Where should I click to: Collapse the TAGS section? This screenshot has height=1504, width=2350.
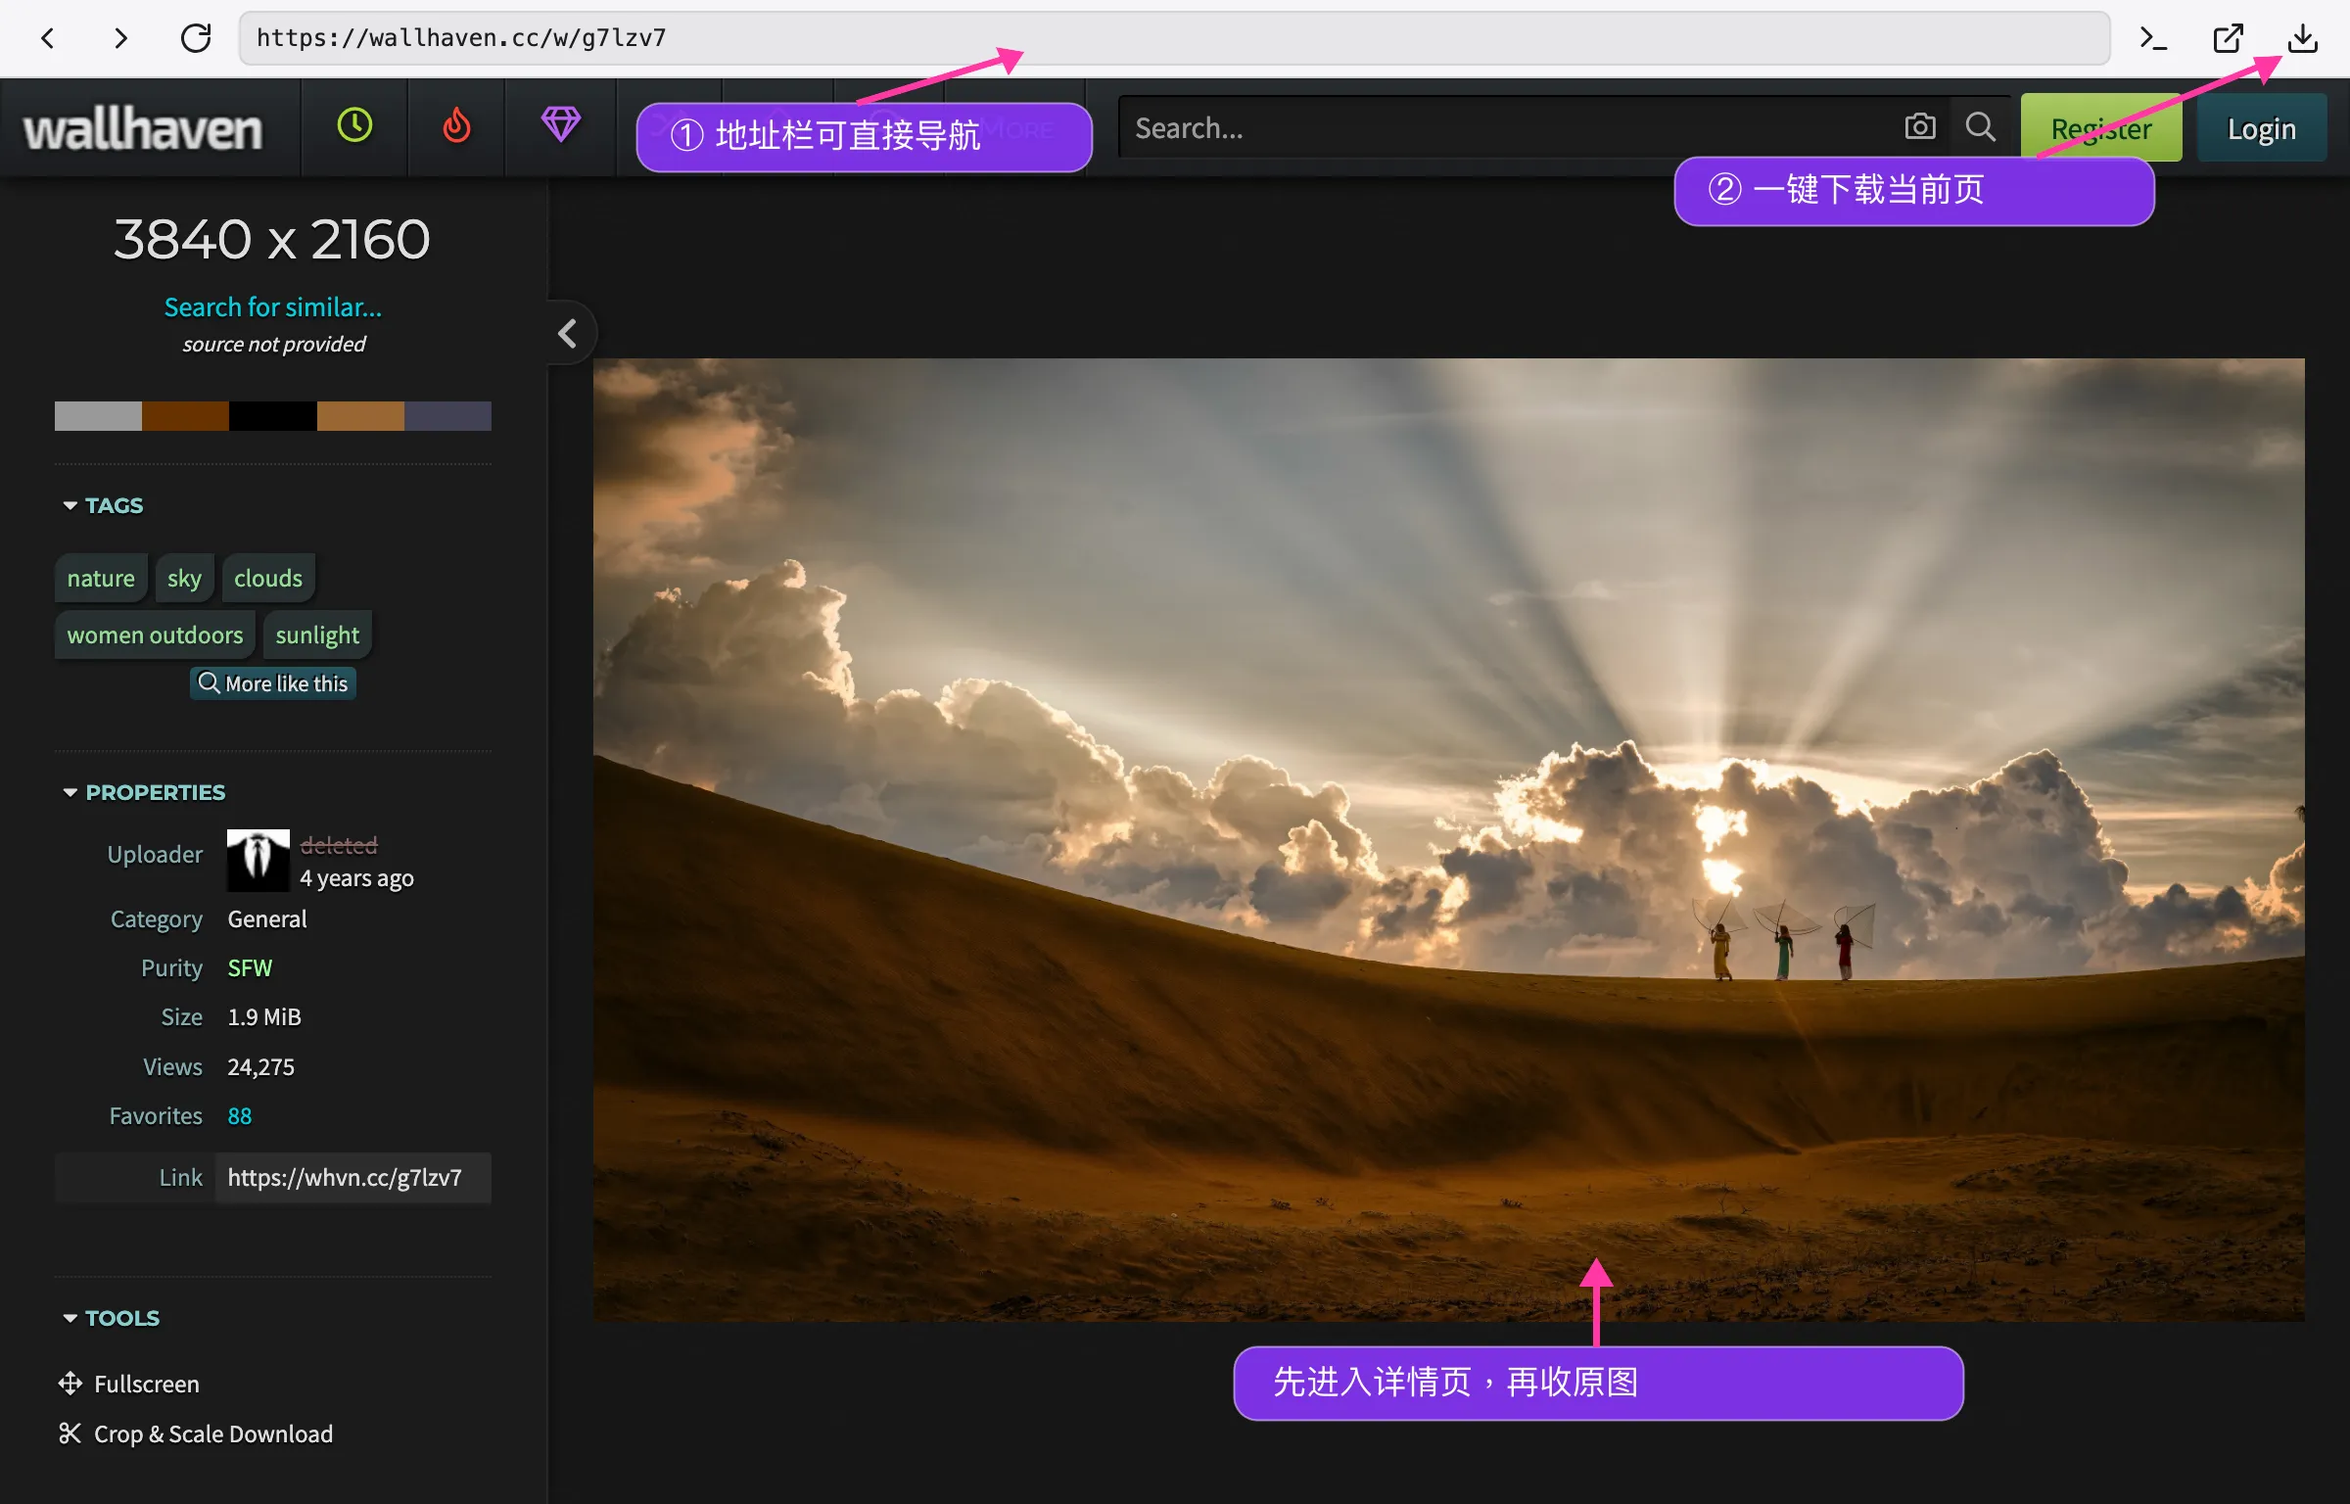(x=103, y=505)
